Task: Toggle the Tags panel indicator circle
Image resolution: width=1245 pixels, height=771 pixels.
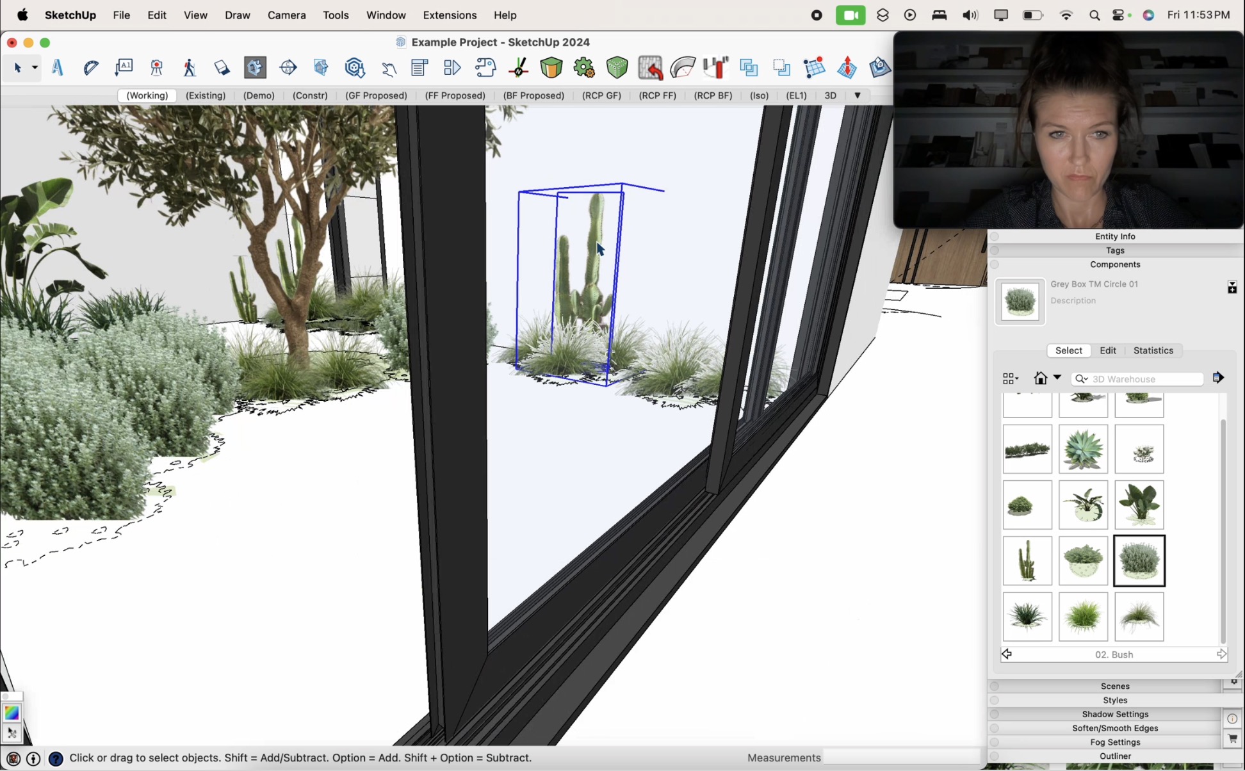Action: [x=995, y=250]
